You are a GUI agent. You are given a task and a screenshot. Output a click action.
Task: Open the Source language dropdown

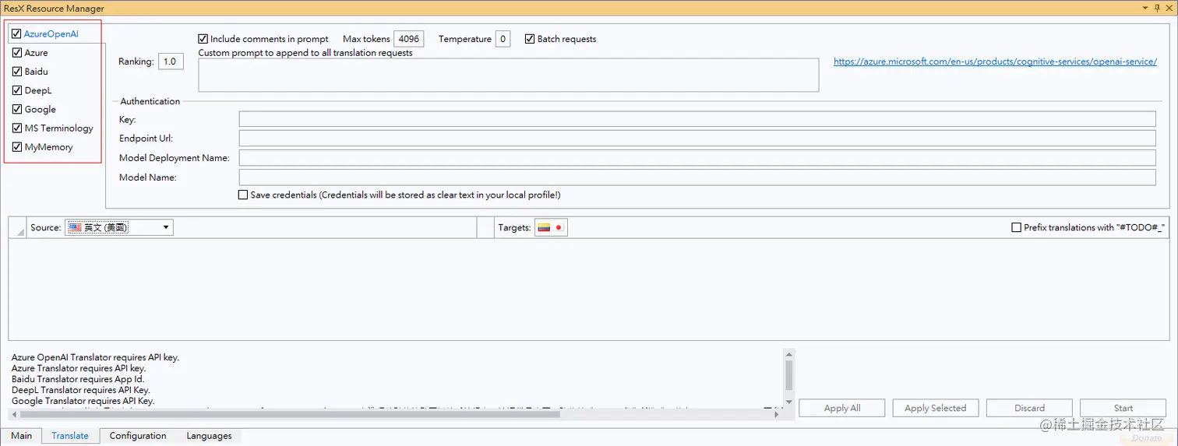(x=119, y=227)
